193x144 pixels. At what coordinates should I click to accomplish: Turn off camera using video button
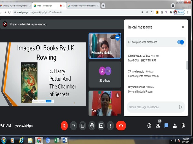[x=74, y=126]
